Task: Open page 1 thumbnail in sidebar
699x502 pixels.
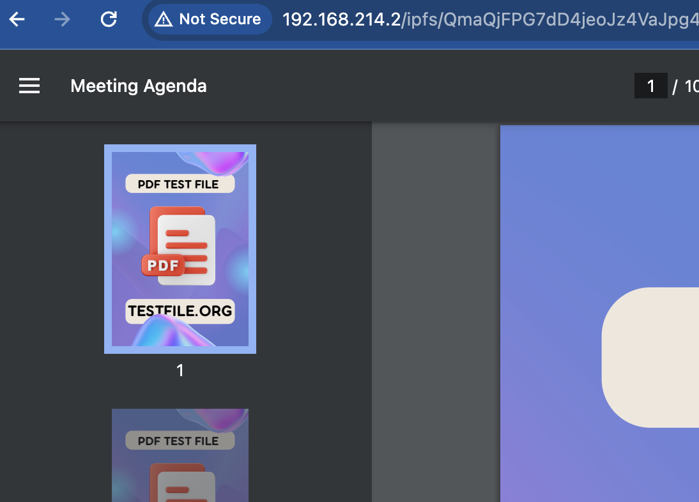Action: tap(180, 249)
